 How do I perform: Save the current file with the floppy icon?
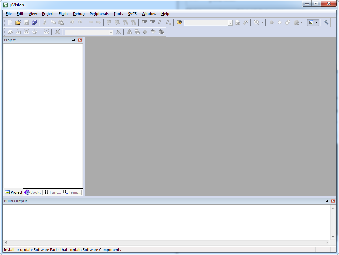click(26, 22)
